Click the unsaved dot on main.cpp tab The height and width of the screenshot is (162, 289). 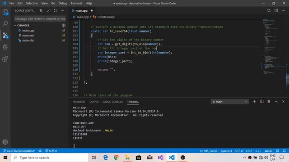click(92, 11)
